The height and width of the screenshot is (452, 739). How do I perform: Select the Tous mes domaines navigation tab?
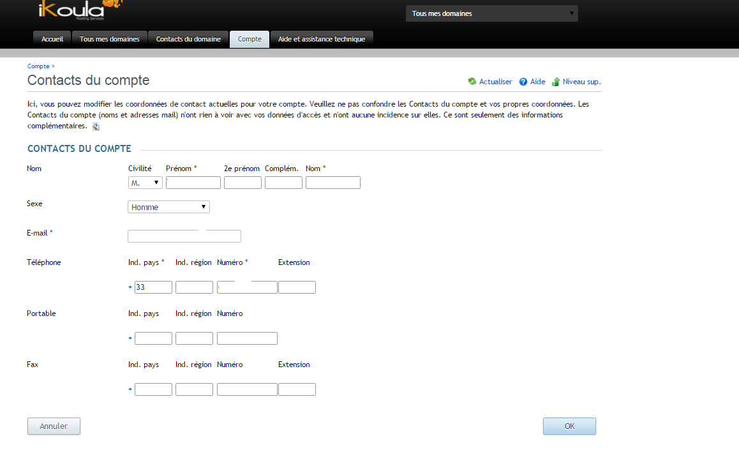[109, 39]
